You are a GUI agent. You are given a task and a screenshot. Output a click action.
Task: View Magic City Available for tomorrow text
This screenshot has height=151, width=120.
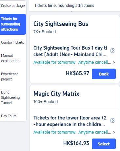click(x=54, y=132)
